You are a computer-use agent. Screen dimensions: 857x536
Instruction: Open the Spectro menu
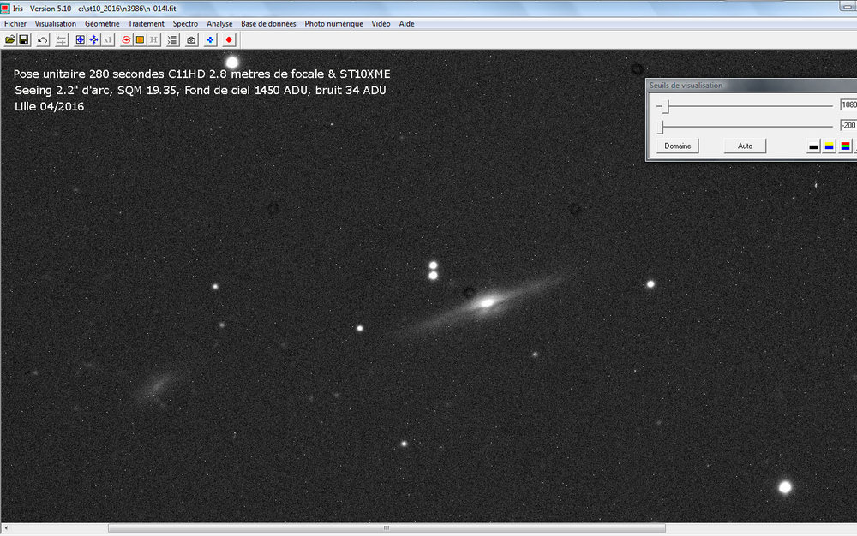click(185, 23)
